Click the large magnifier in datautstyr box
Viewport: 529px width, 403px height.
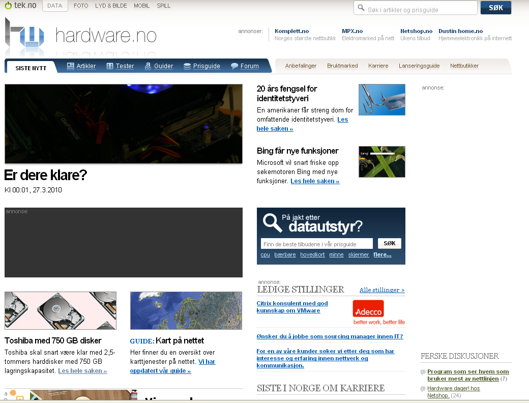[273, 223]
